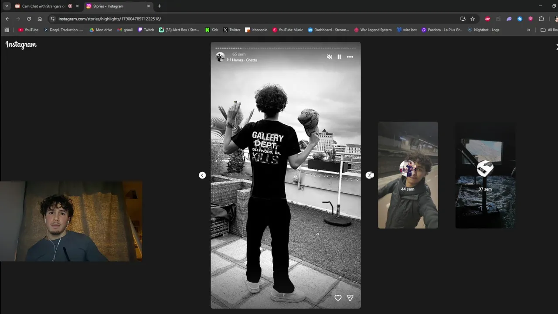This screenshot has width=558, height=314.
Task: Close the Stories Instagram tab
Action: pos(148,6)
